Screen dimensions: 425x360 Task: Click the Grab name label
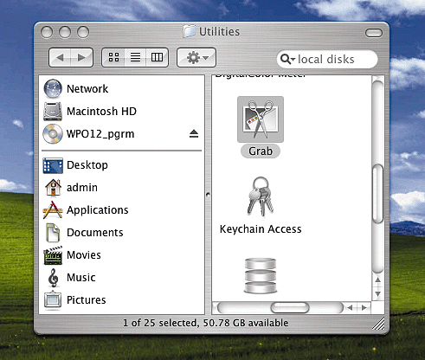(261, 151)
